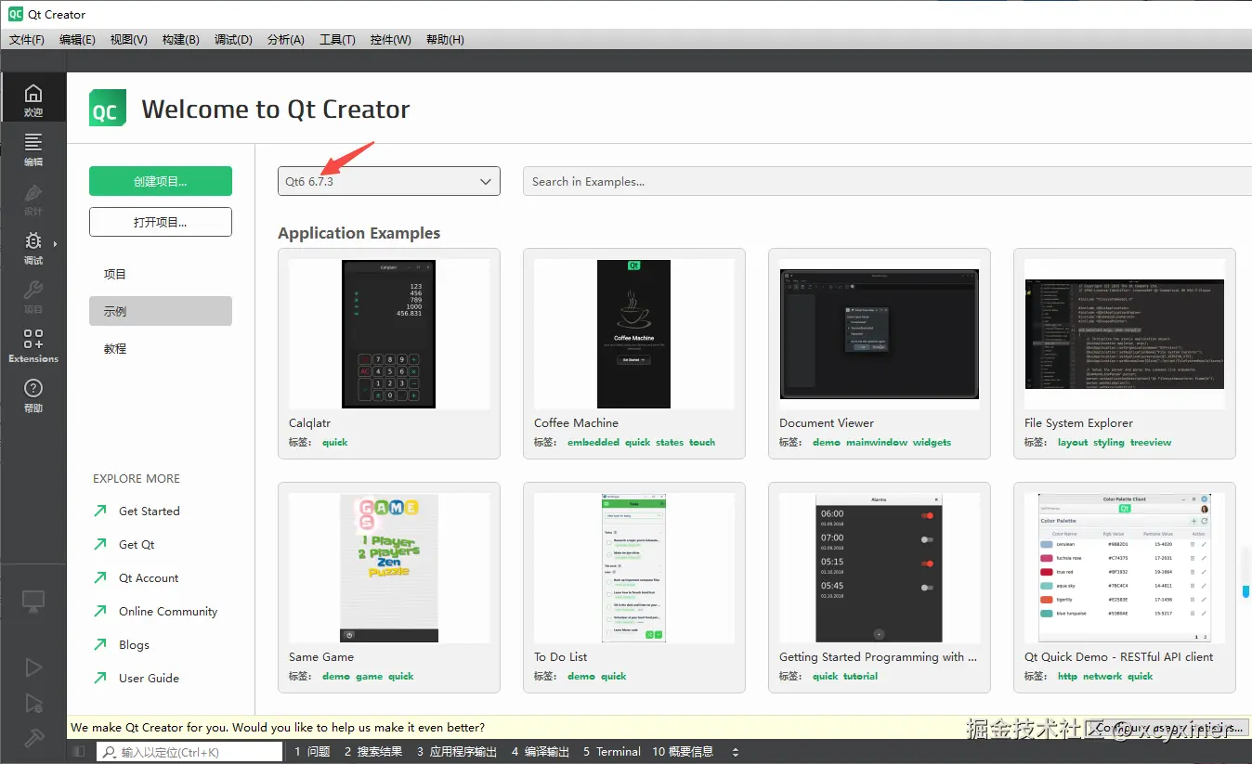The image size is (1252, 764).
Task: Open the 编辑(E) menu in menu bar
Action: [77, 39]
